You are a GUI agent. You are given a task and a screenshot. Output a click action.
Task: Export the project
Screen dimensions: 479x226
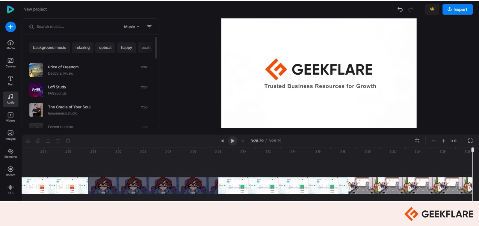click(x=457, y=9)
